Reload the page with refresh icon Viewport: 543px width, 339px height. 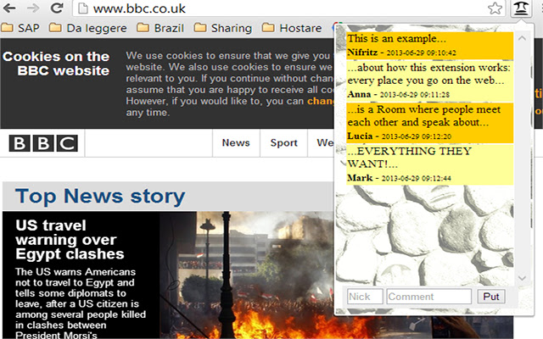pyautogui.click(x=57, y=8)
